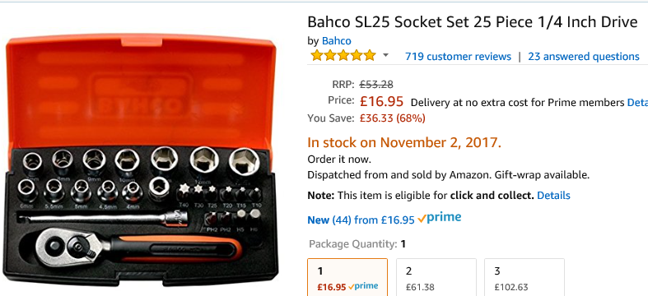Open the 719 customer reviews link
The height and width of the screenshot is (296, 648).
tap(458, 56)
